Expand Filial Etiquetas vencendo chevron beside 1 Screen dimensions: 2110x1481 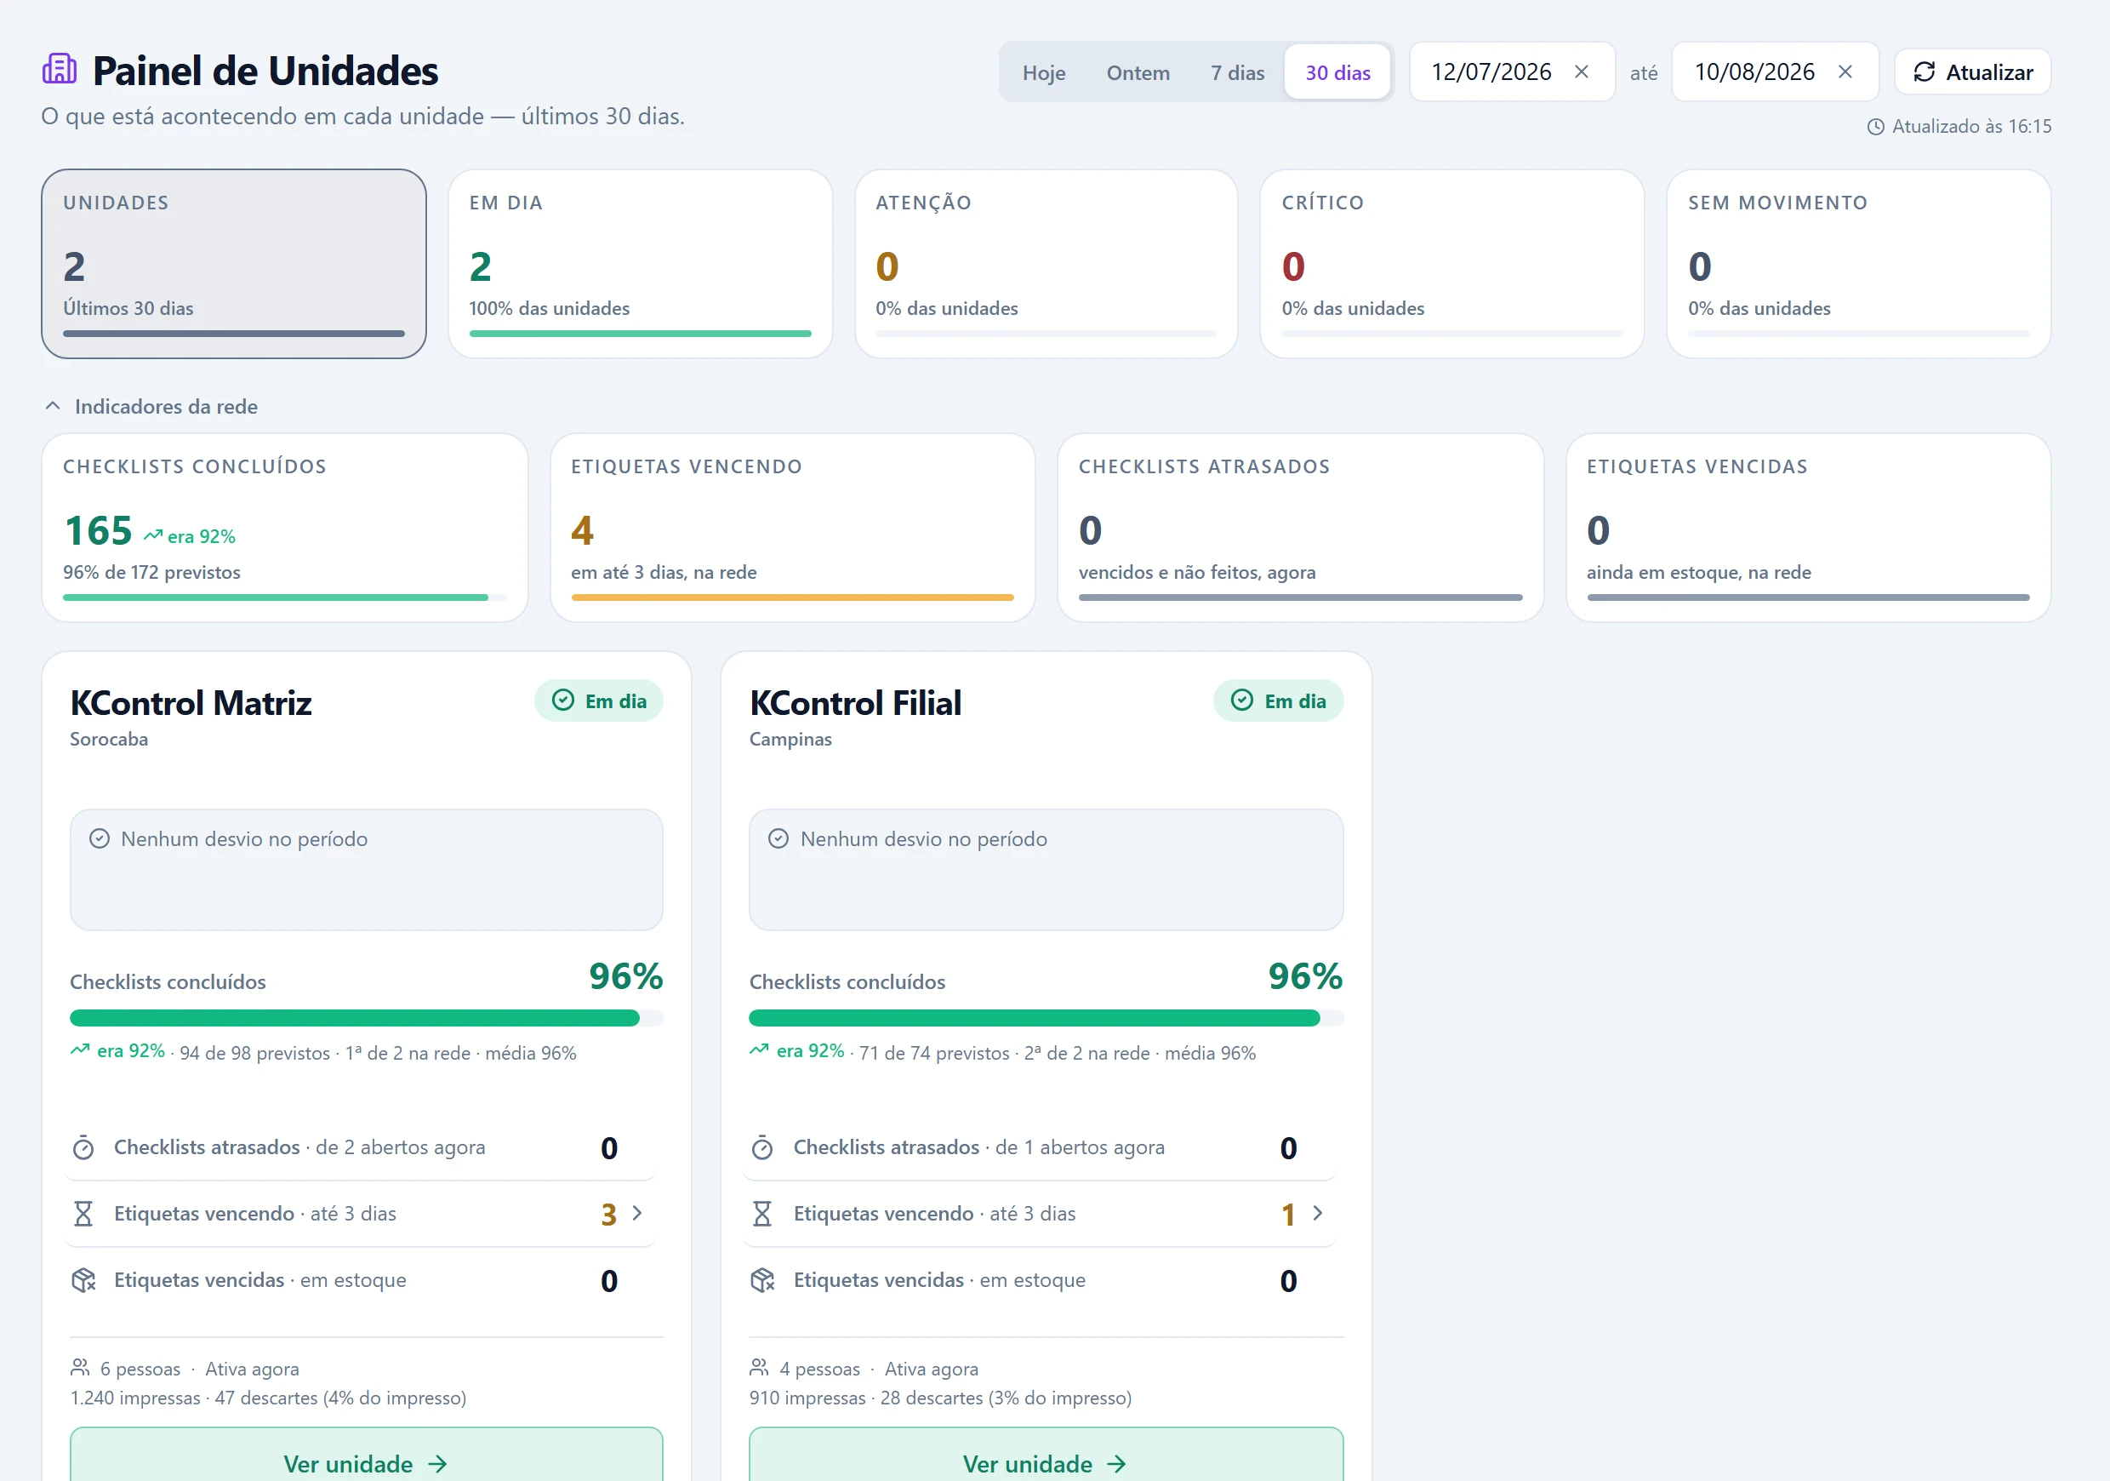(1318, 1214)
